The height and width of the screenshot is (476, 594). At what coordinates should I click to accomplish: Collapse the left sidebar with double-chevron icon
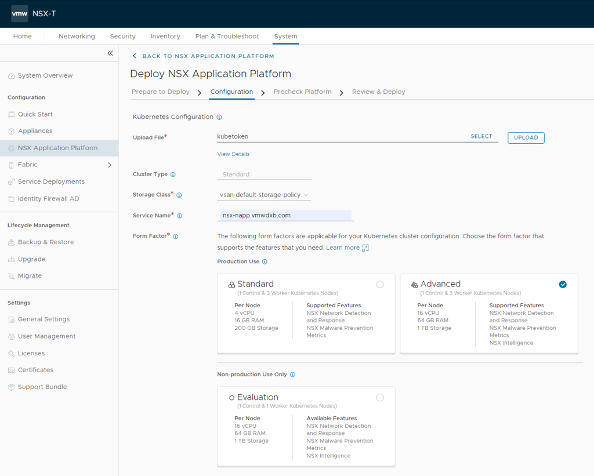110,53
